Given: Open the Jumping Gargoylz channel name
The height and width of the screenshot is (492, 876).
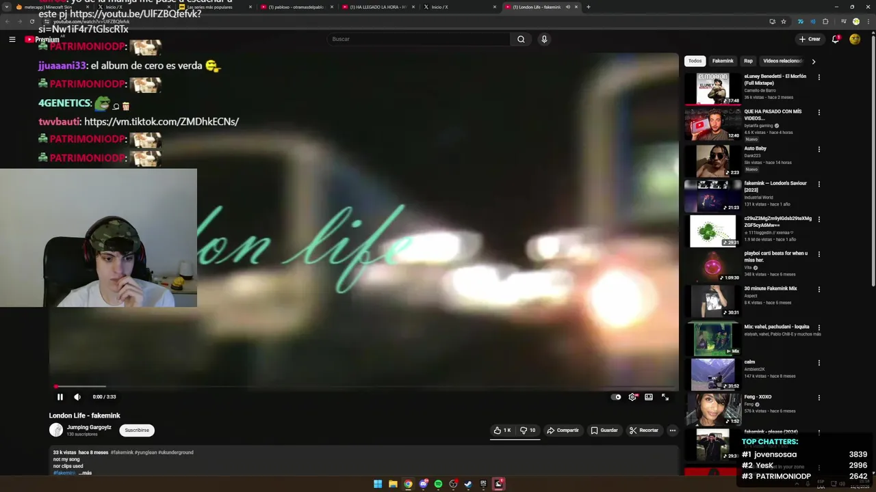Looking at the screenshot, I should [89, 427].
